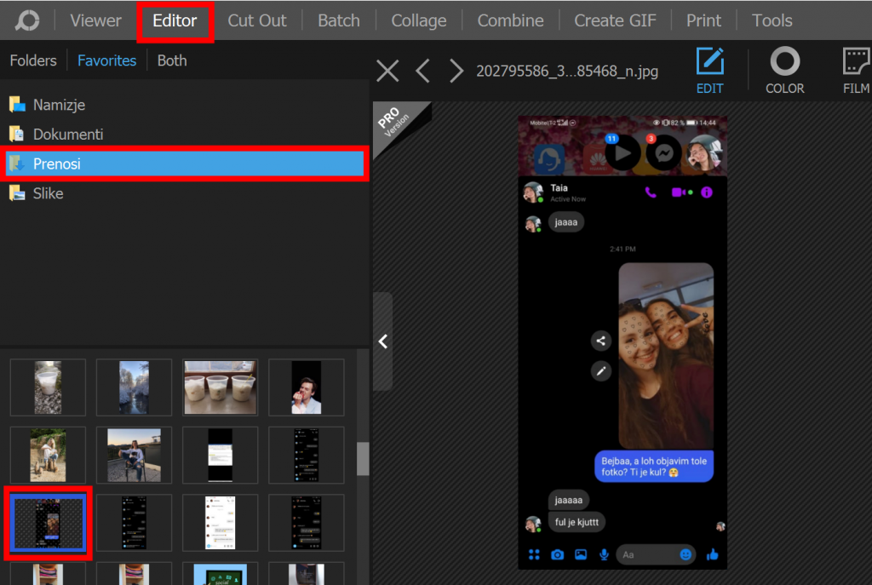Open the three cups thumbnail
Screen dimensions: 872x585
coord(221,387)
